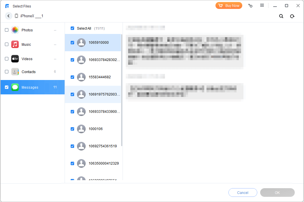Click the key register icon
The image size is (304, 202).
[x=250, y=6]
